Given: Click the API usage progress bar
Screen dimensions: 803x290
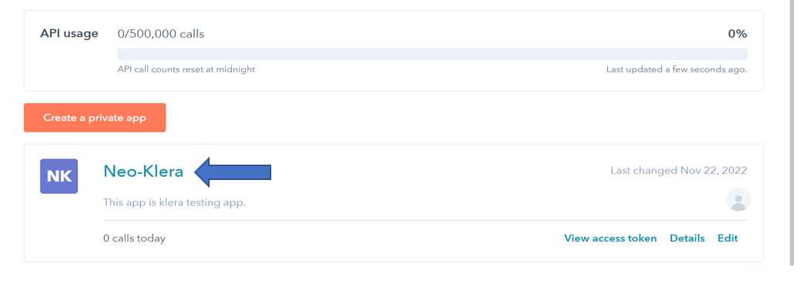Looking at the screenshot, I should 432,54.
